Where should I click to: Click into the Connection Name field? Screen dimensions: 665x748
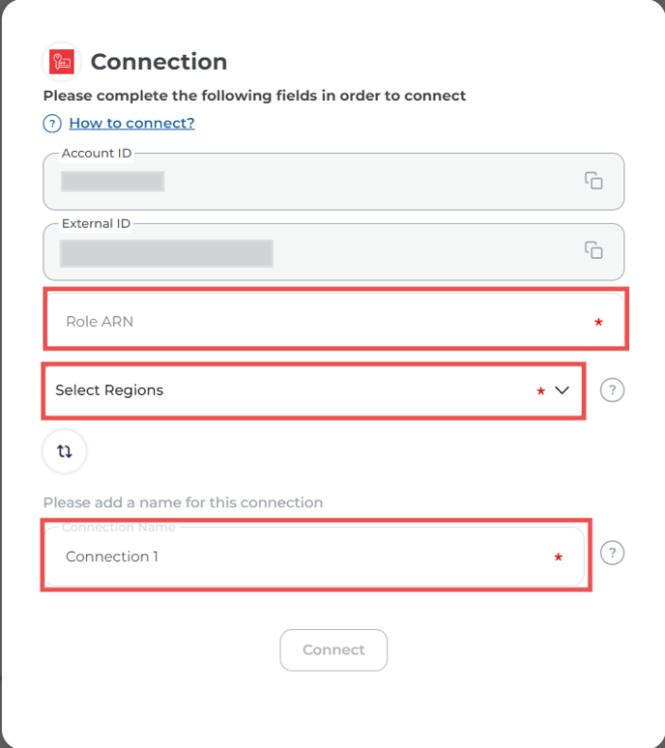pos(314,557)
